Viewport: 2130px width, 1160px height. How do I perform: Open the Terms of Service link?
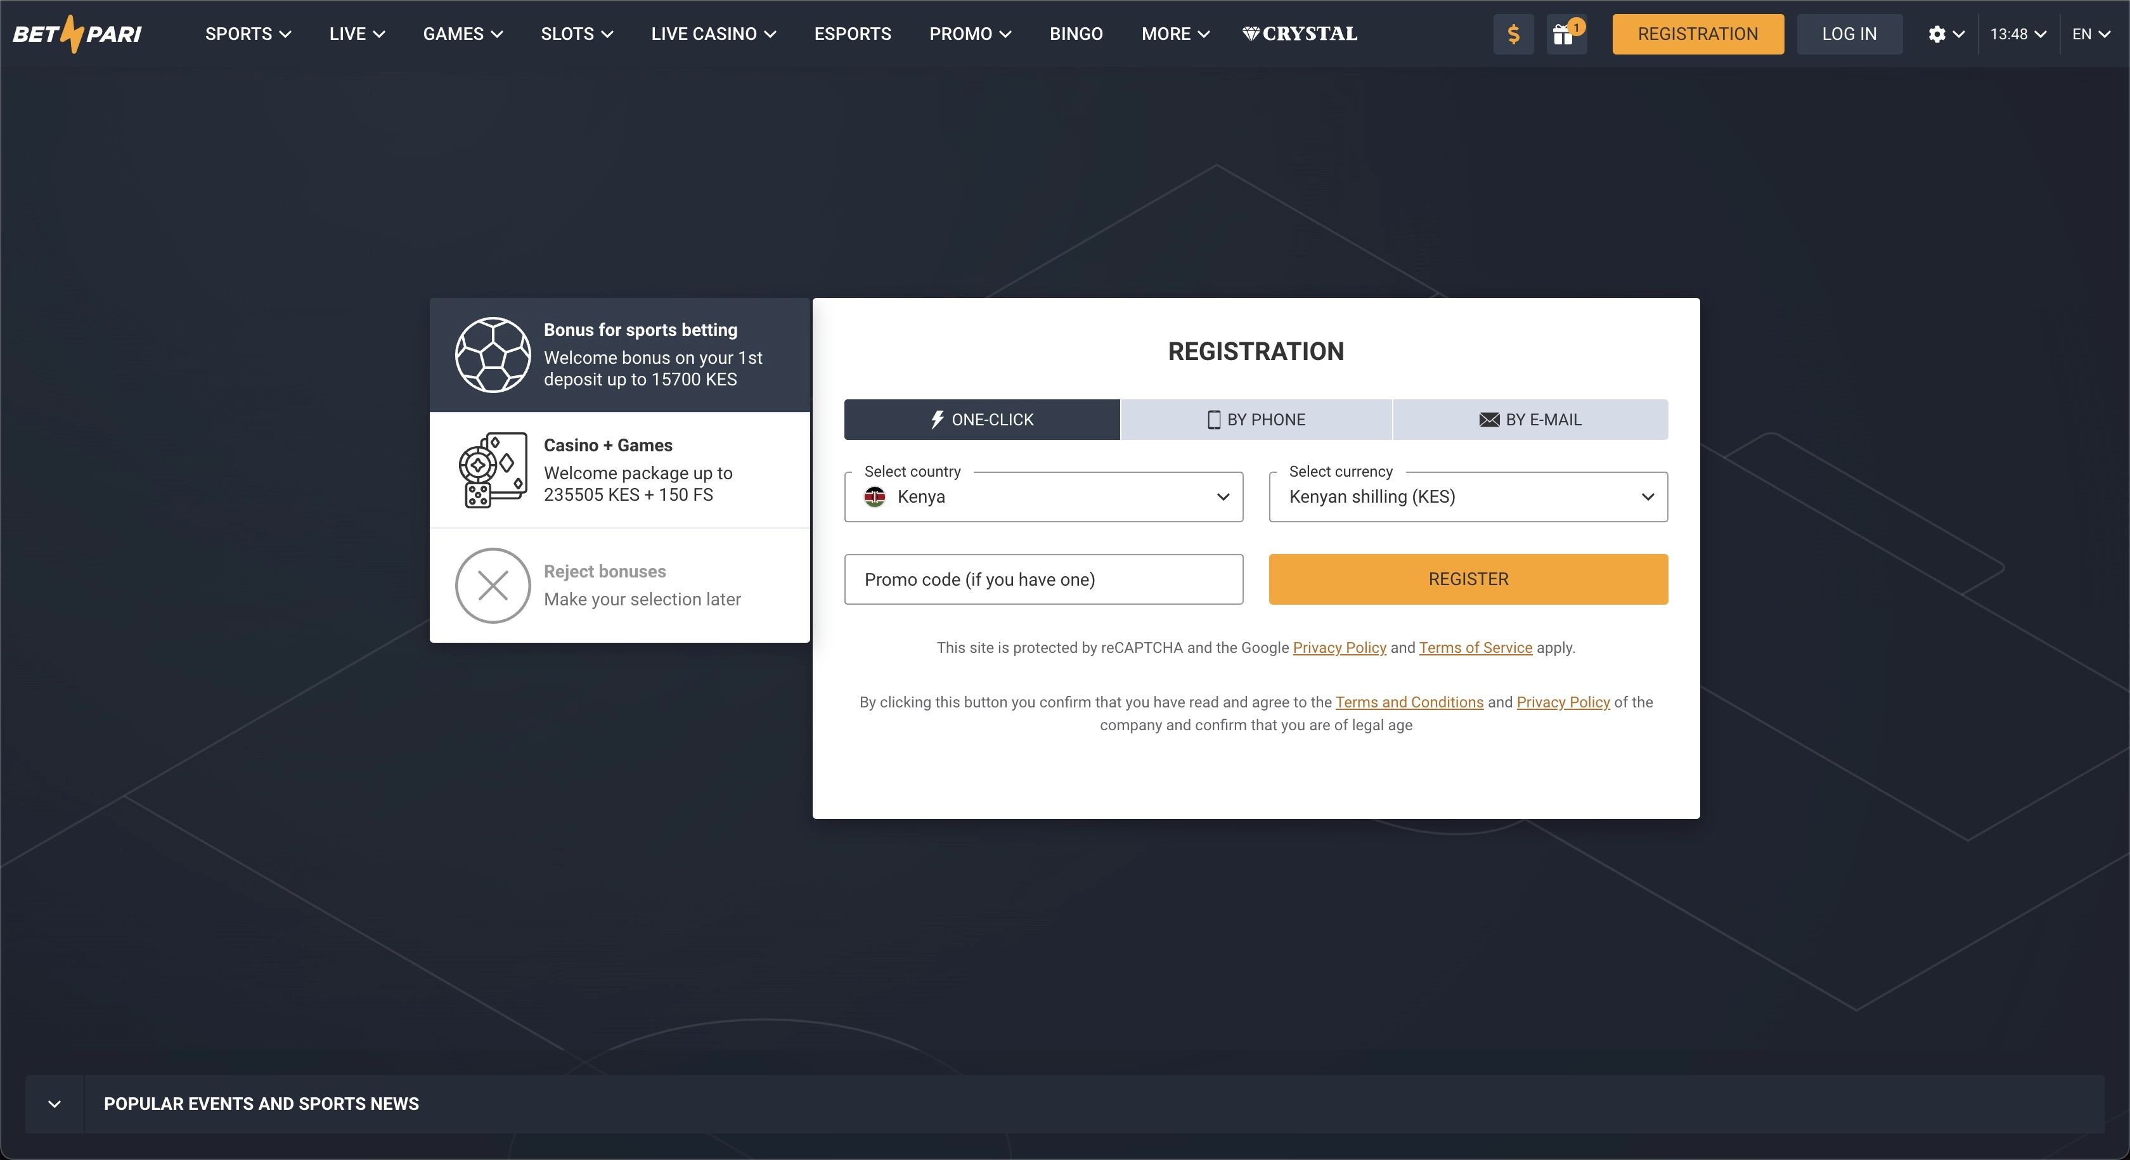[x=1476, y=647]
